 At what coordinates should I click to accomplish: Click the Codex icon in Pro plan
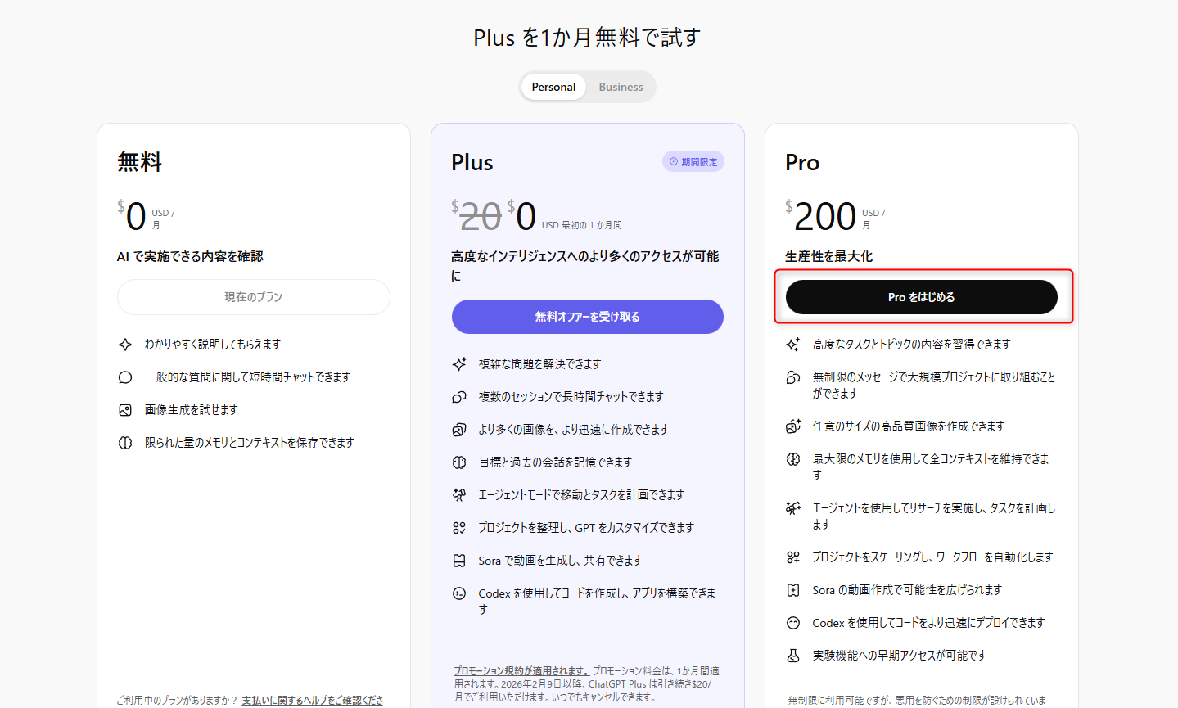click(x=793, y=623)
